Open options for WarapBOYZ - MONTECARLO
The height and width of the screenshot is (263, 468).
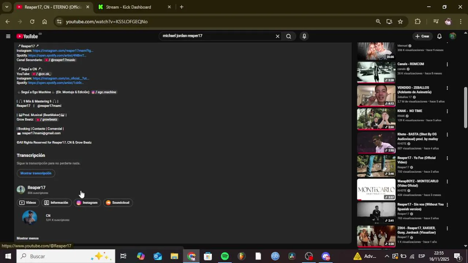click(x=447, y=182)
